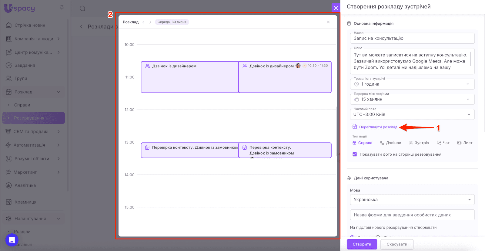Viewport: 485px width, 251px height.
Task: Open the Тривалість зустрічі dropdown
Action: pyautogui.click(x=412, y=84)
